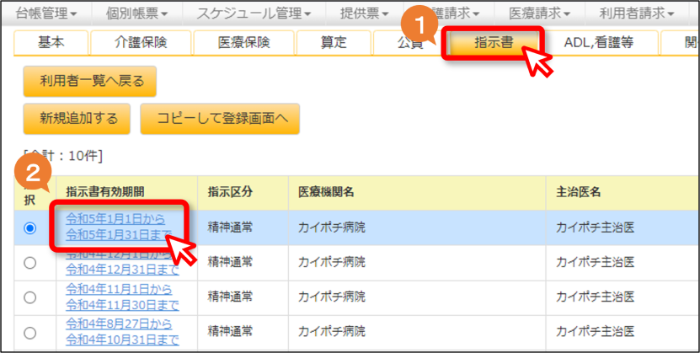Open the 利用者請求 menu
Image resolution: width=700 pixels, height=353 pixels.
(637, 13)
